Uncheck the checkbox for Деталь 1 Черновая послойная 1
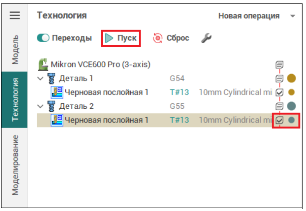The image size is (306, 211). [279, 92]
